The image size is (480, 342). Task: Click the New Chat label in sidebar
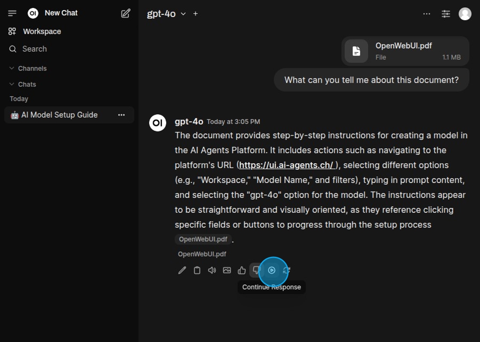[x=61, y=13]
